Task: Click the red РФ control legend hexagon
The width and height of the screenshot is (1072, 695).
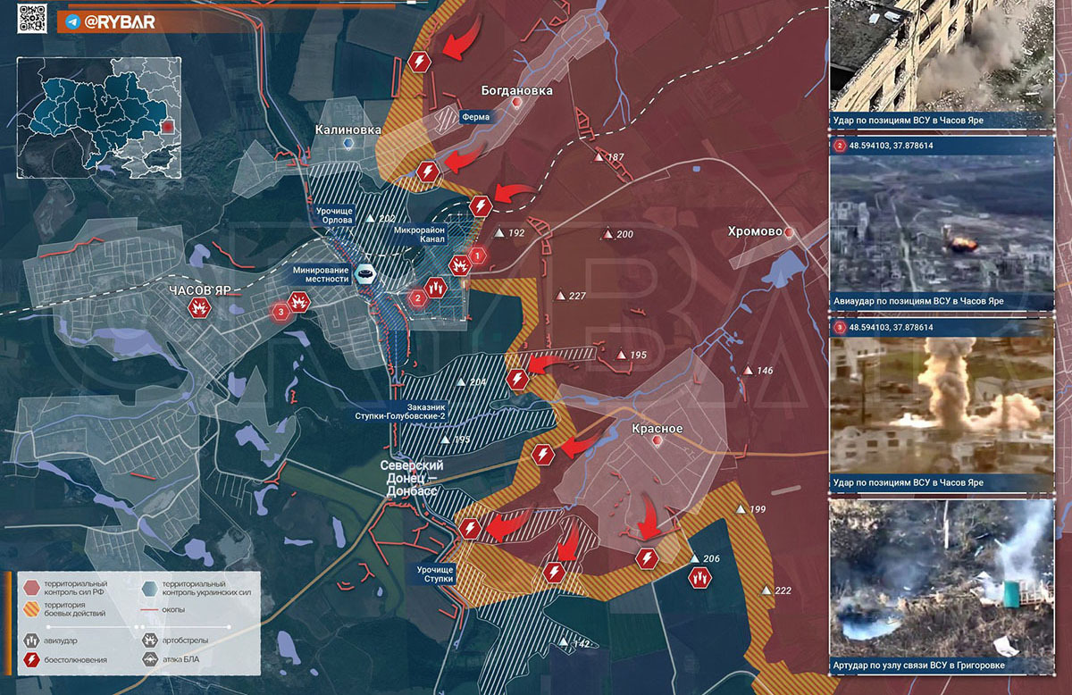Action: [31, 587]
